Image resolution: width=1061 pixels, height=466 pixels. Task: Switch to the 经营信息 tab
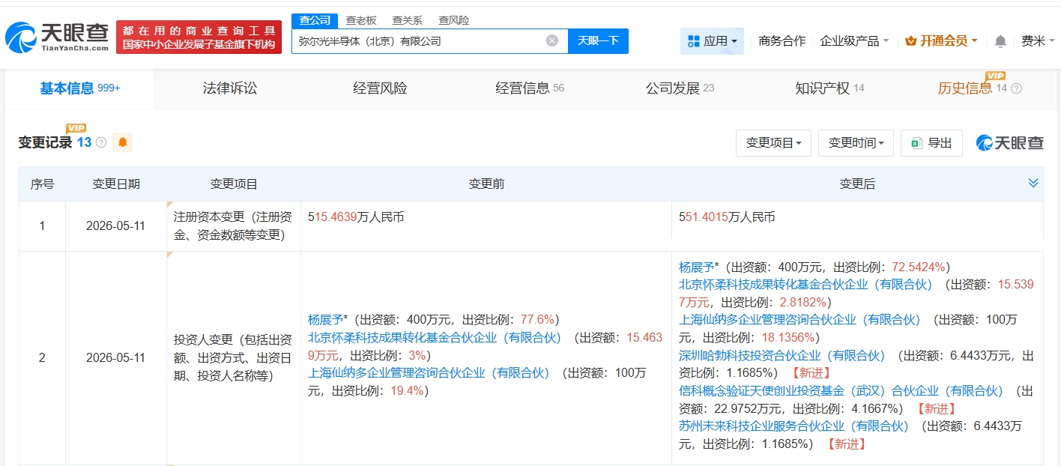click(x=530, y=88)
